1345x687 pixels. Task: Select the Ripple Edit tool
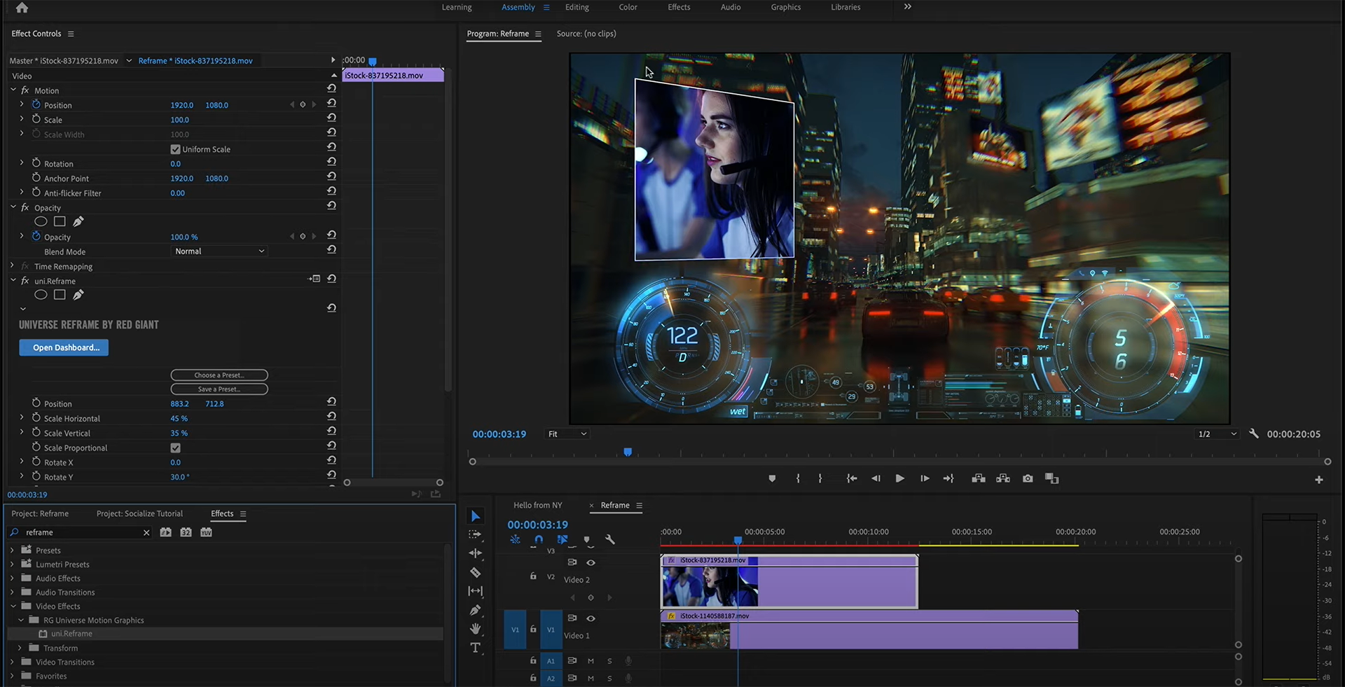click(x=476, y=553)
